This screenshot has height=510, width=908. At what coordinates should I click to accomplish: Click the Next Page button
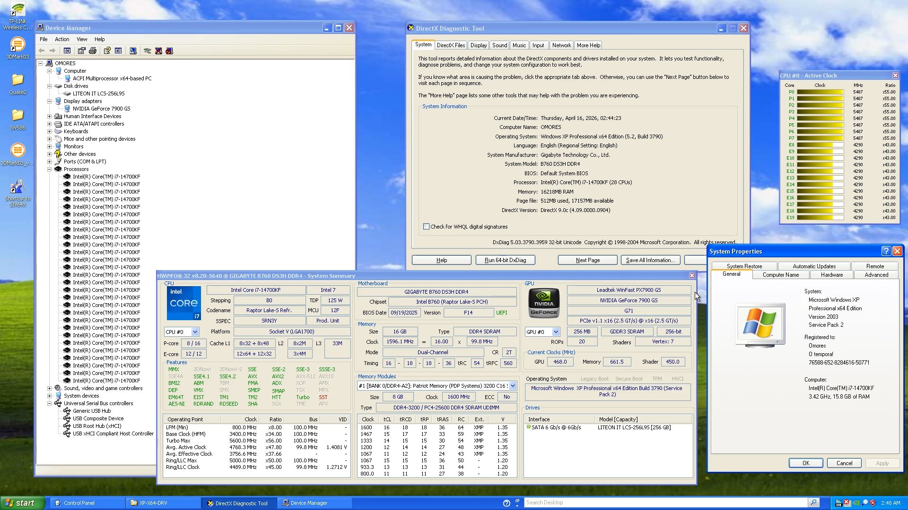pyautogui.click(x=587, y=260)
